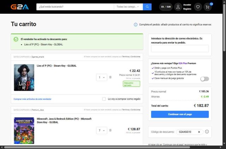Open 'Comprar más artículos de este vendedor'
The height and width of the screenshot is (149, 226).
tap(32, 99)
